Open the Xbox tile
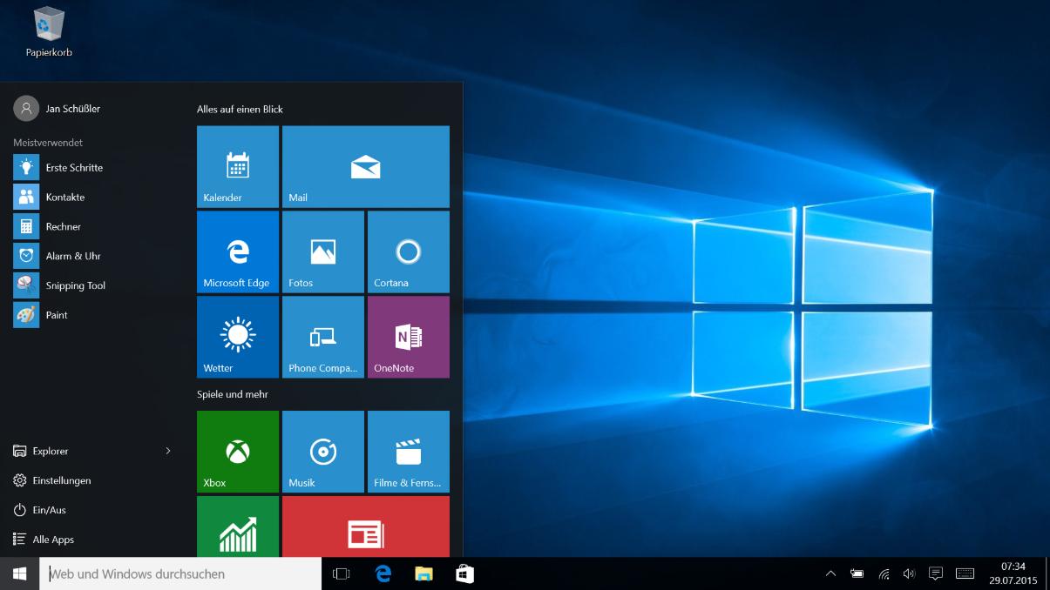 [238, 452]
